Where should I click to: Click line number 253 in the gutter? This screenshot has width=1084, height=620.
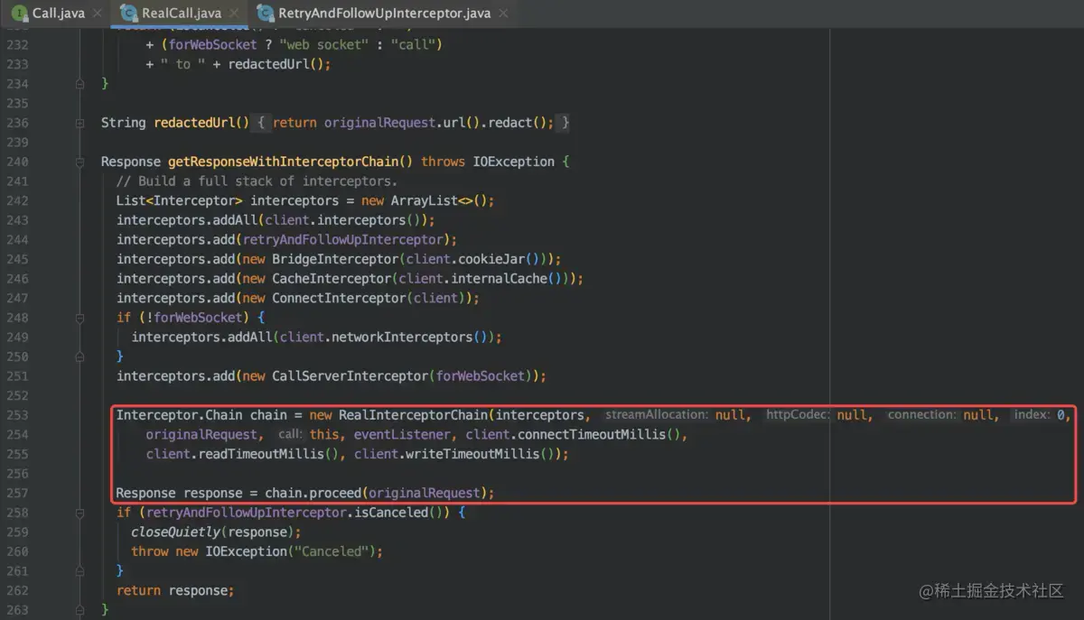17,415
